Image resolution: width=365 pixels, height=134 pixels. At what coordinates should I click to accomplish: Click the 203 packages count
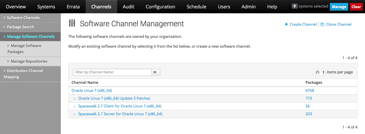pos(309,114)
